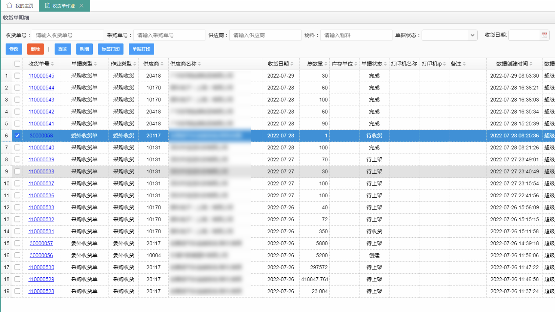The width and height of the screenshot is (555, 312).
Task: Sort by 单据状态 column arrows
Action: point(385,64)
